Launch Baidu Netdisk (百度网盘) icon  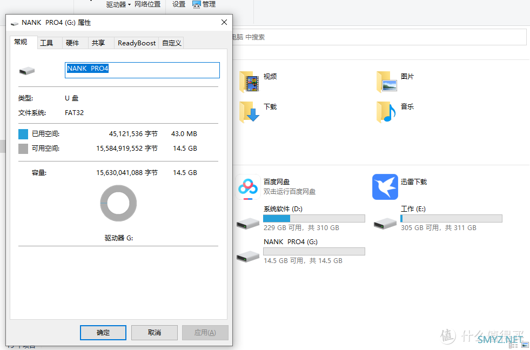pos(248,187)
